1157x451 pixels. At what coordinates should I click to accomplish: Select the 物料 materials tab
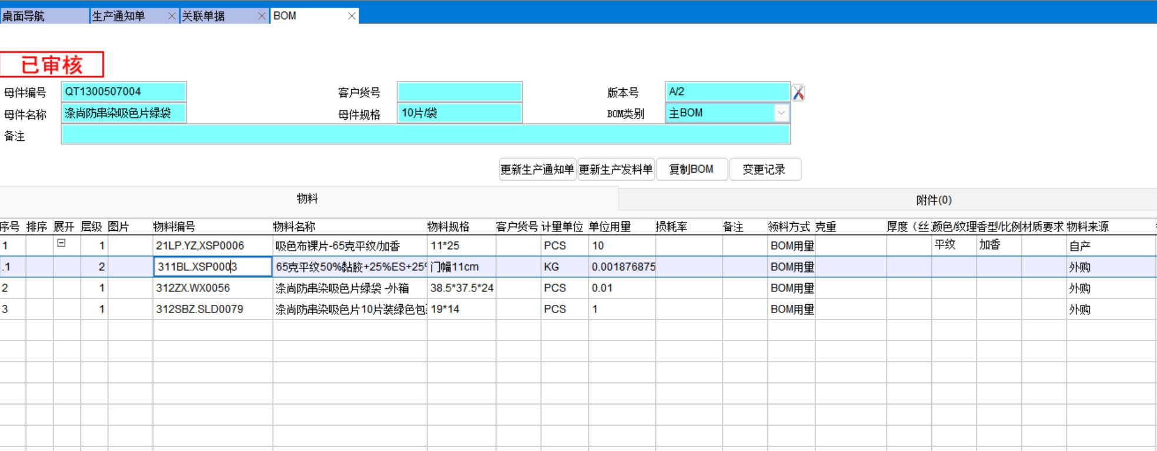click(307, 198)
